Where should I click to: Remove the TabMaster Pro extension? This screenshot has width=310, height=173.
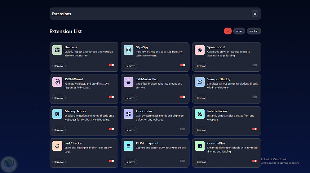[x=130, y=98]
